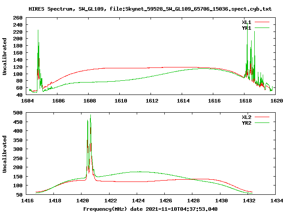This screenshot has height=213, width=285.
Task: Click the 250 y-axis tick label
Action: point(18,158)
